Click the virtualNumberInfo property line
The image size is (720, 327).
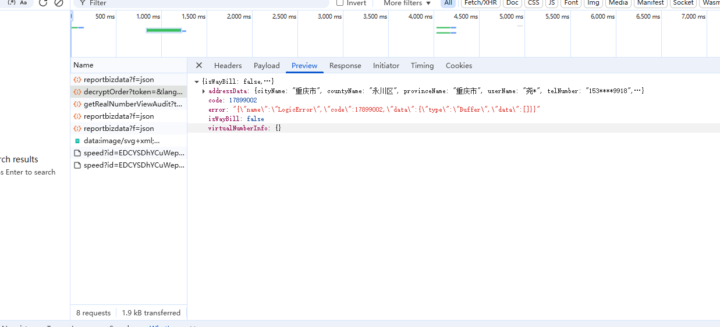pyautogui.click(x=244, y=128)
